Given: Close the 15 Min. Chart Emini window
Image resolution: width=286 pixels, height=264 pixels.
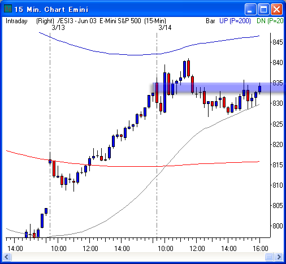Looking at the screenshot, I should coord(276,9).
